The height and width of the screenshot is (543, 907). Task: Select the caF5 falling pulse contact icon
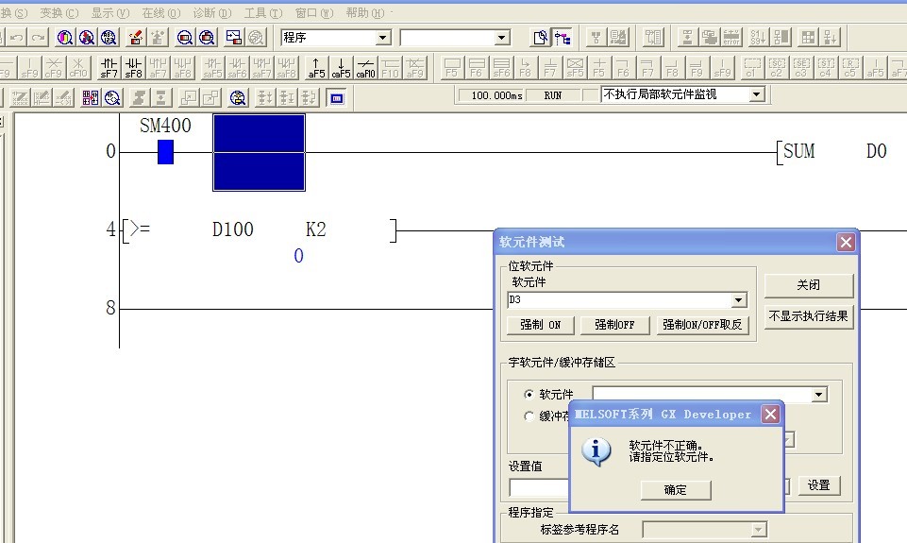(x=341, y=67)
